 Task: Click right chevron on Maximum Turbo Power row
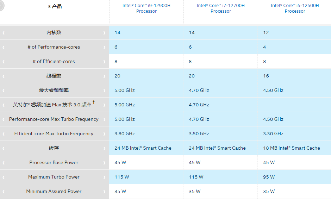104,177
